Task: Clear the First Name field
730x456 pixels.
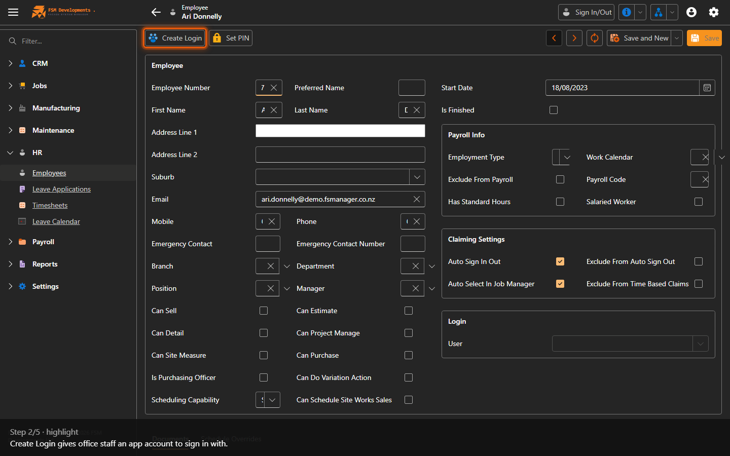Action: click(x=274, y=110)
